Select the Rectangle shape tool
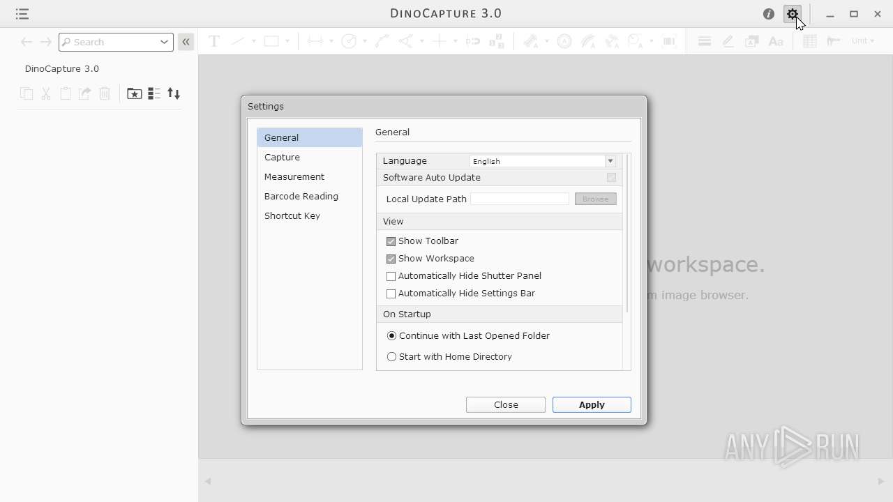 (x=271, y=41)
